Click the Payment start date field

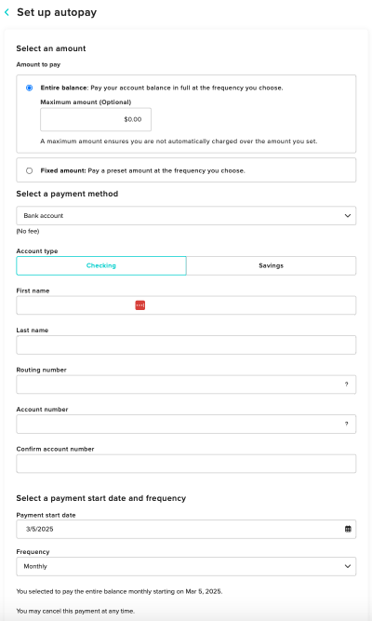pos(186,529)
